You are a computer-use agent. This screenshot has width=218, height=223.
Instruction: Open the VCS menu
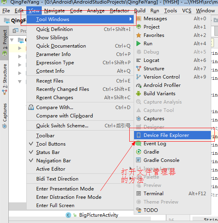tap(187, 11)
